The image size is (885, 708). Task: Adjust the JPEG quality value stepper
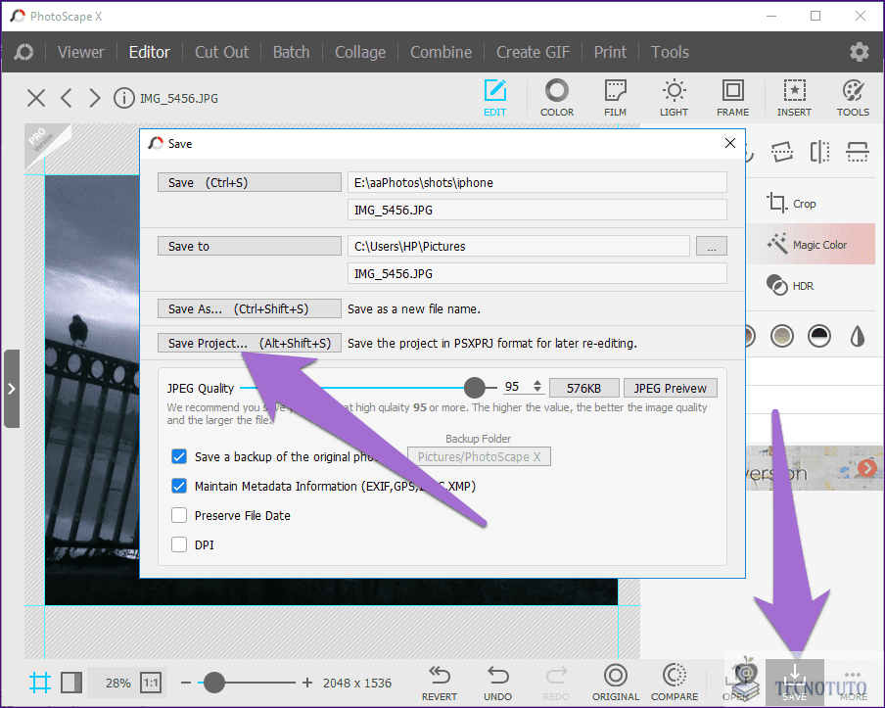click(537, 386)
